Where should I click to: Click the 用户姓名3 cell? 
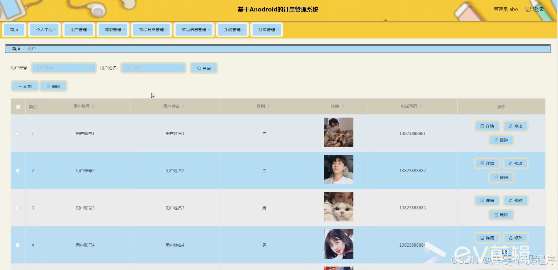(175, 208)
